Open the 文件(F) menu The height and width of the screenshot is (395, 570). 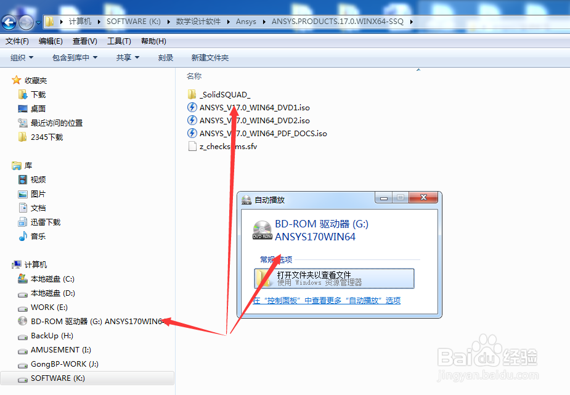(x=17, y=41)
